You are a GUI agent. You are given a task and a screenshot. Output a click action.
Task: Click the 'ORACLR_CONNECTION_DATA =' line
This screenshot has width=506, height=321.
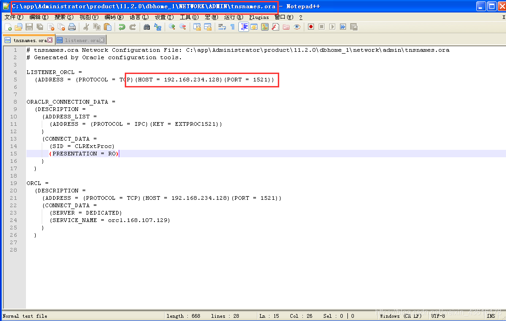tap(70, 102)
